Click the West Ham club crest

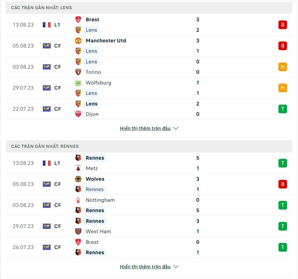coord(78,231)
